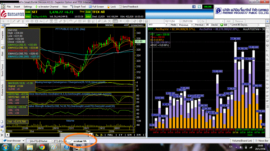Image resolution: width=270 pixels, height=151 pixels.
Task: Select the circle drawing tool
Action: [x=32, y=21]
